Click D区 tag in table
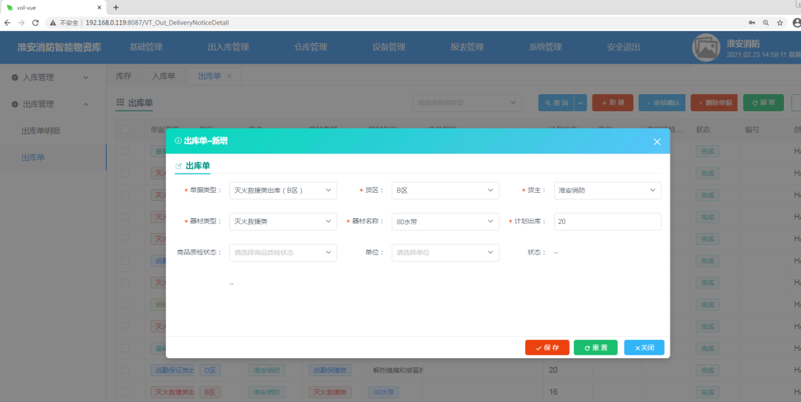Screen dimensions: 801x402 [x=210, y=370]
